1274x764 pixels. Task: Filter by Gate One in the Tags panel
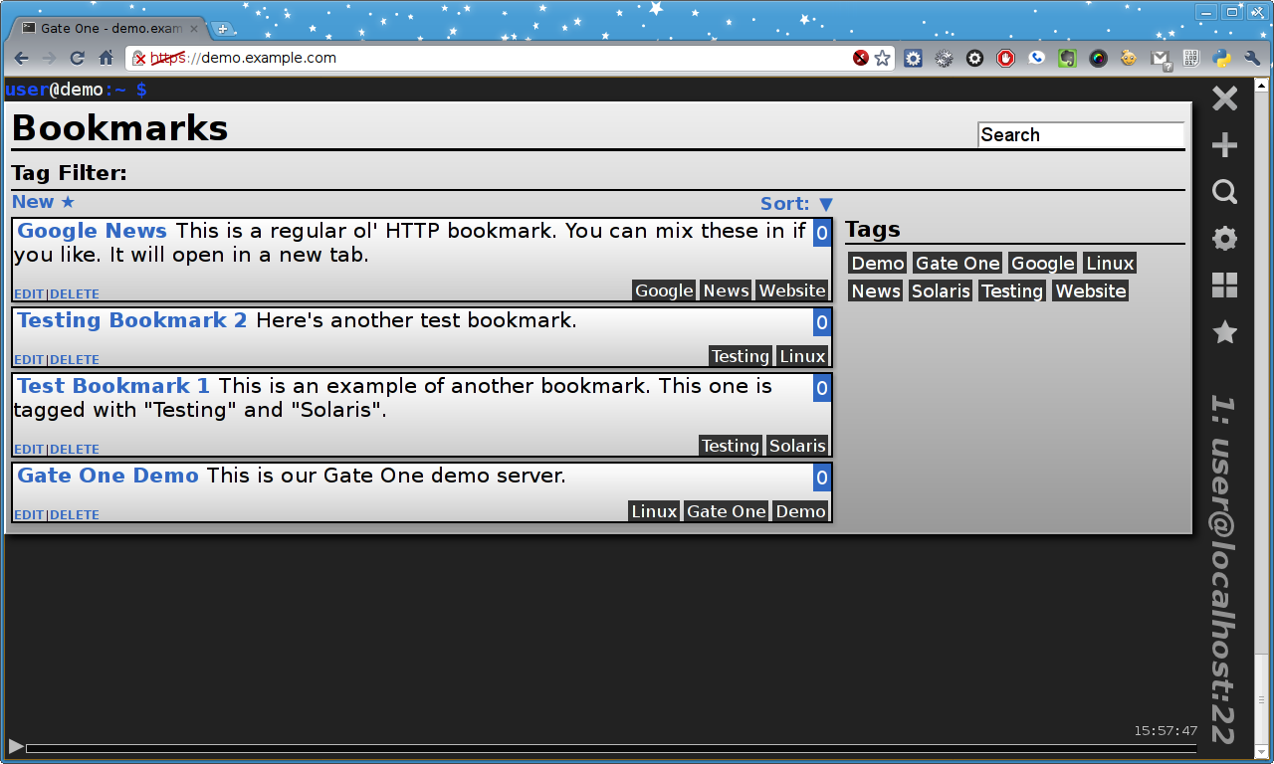[x=957, y=264]
